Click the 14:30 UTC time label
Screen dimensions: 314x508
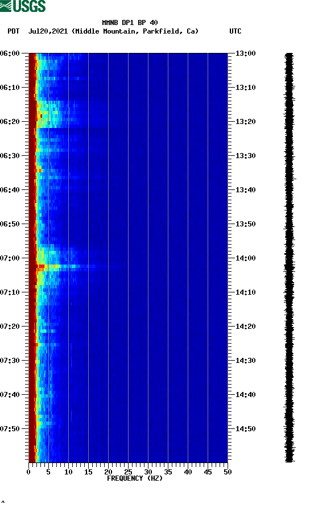tap(246, 361)
